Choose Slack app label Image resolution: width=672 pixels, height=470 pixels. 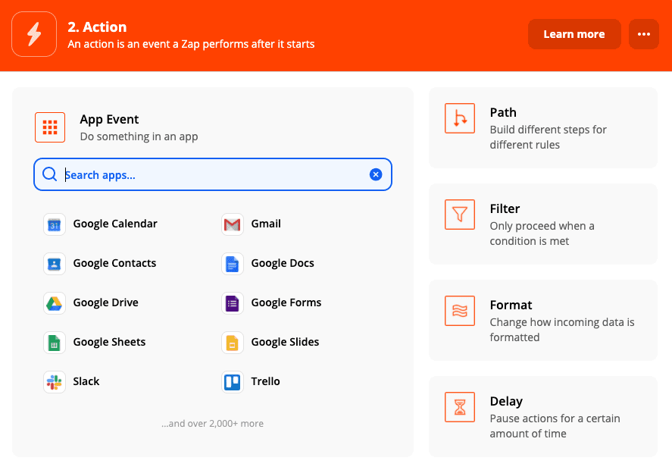[x=86, y=381]
